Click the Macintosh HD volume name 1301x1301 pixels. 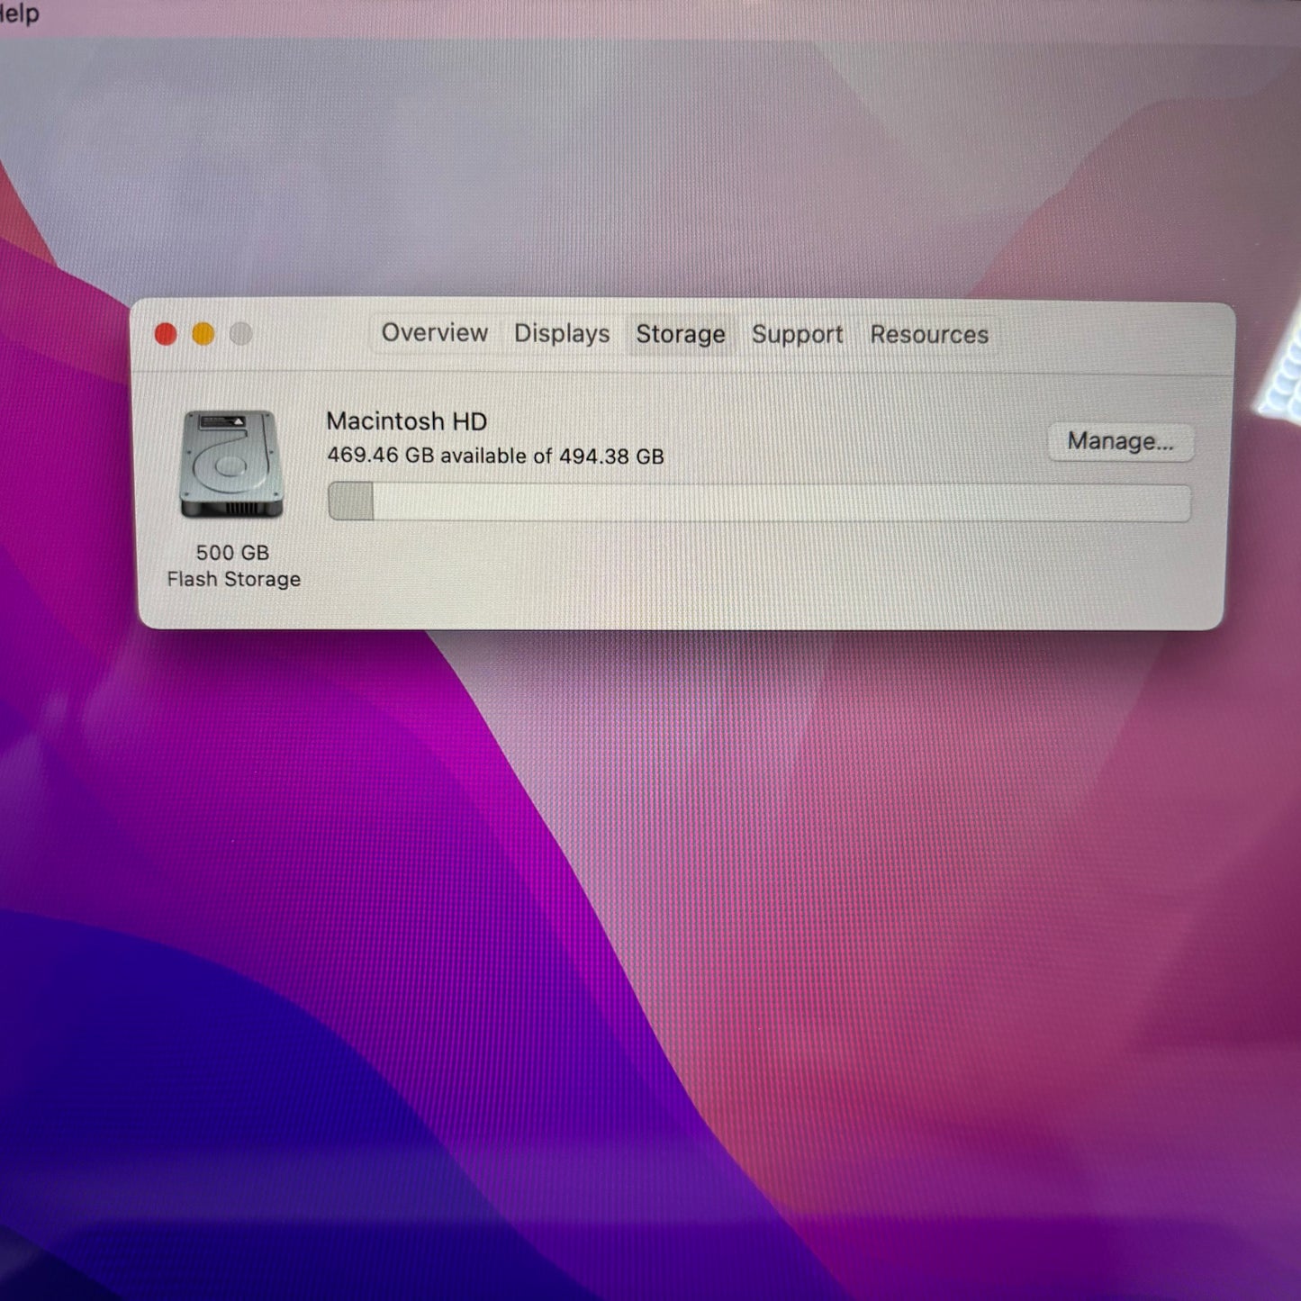pos(406,421)
